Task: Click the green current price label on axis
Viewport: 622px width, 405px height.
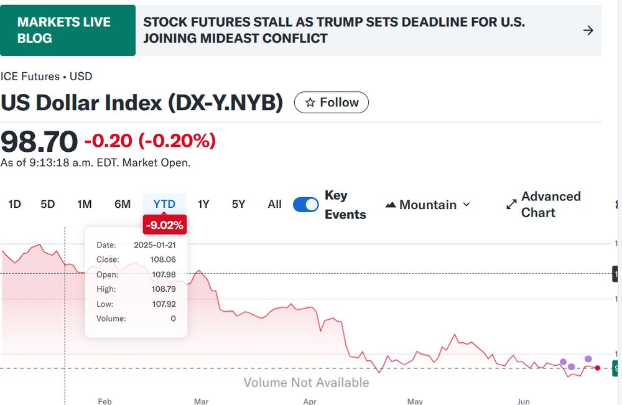Action: pyautogui.click(x=616, y=368)
